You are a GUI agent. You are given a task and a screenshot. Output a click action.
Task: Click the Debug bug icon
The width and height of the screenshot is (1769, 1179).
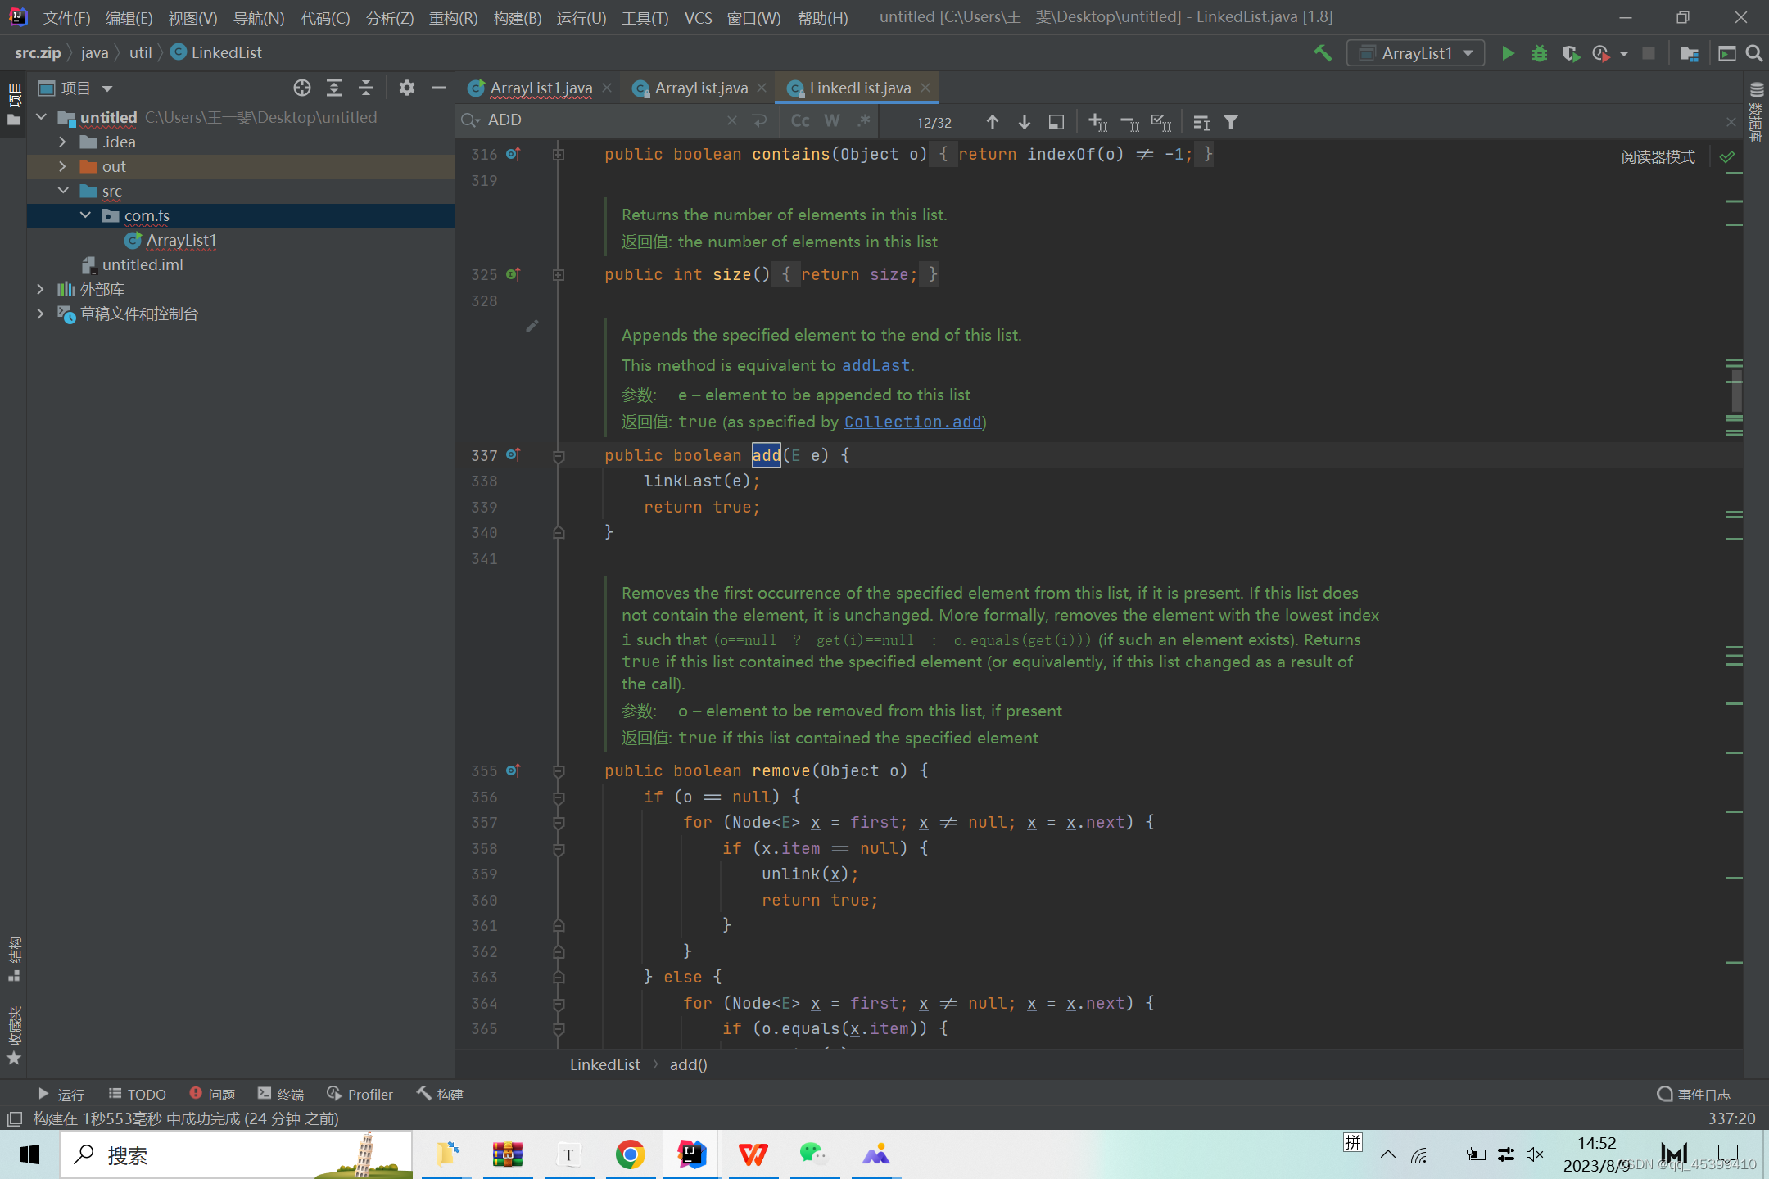pos(1540,53)
